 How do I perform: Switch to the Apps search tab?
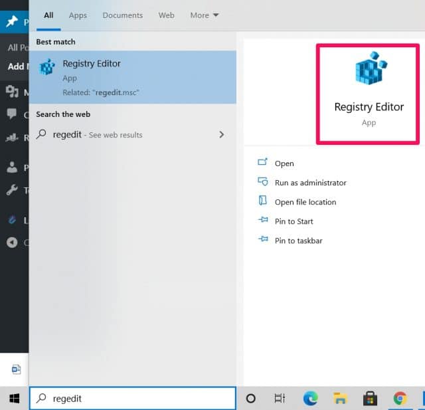78,15
